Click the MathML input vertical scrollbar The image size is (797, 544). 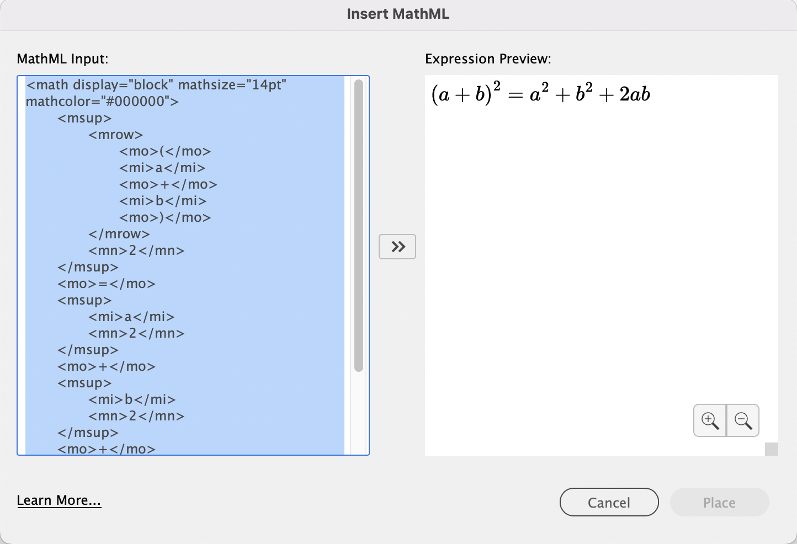tap(359, 225)
